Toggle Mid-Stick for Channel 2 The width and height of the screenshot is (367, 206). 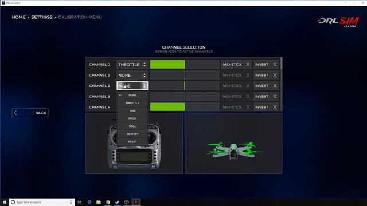[236, 86]
